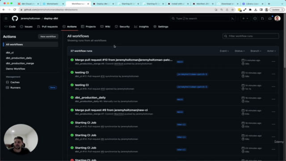Viewport: 286px width, 161px height.
Task: Focus the Filter workflow runs field
Action: [x=251, y=36]
